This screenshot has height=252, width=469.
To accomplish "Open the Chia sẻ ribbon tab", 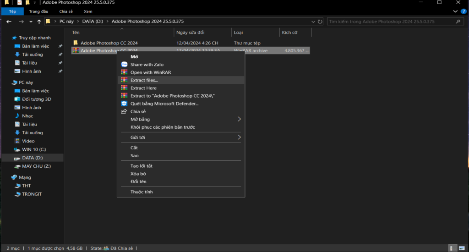I will click(x=66, y=11).
